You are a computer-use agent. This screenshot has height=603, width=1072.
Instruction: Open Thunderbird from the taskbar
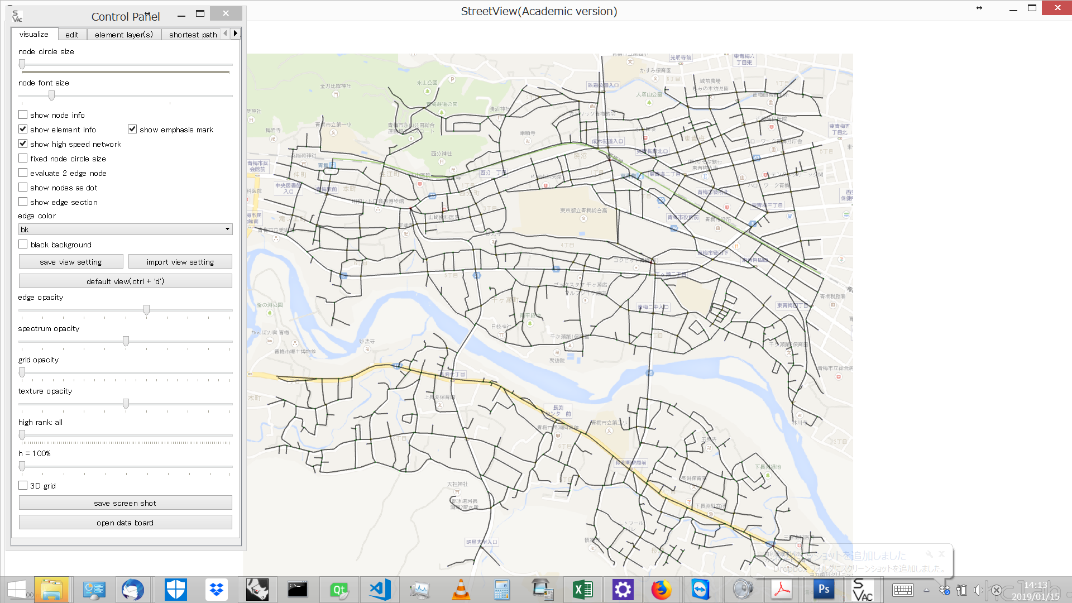coord(133,590)
